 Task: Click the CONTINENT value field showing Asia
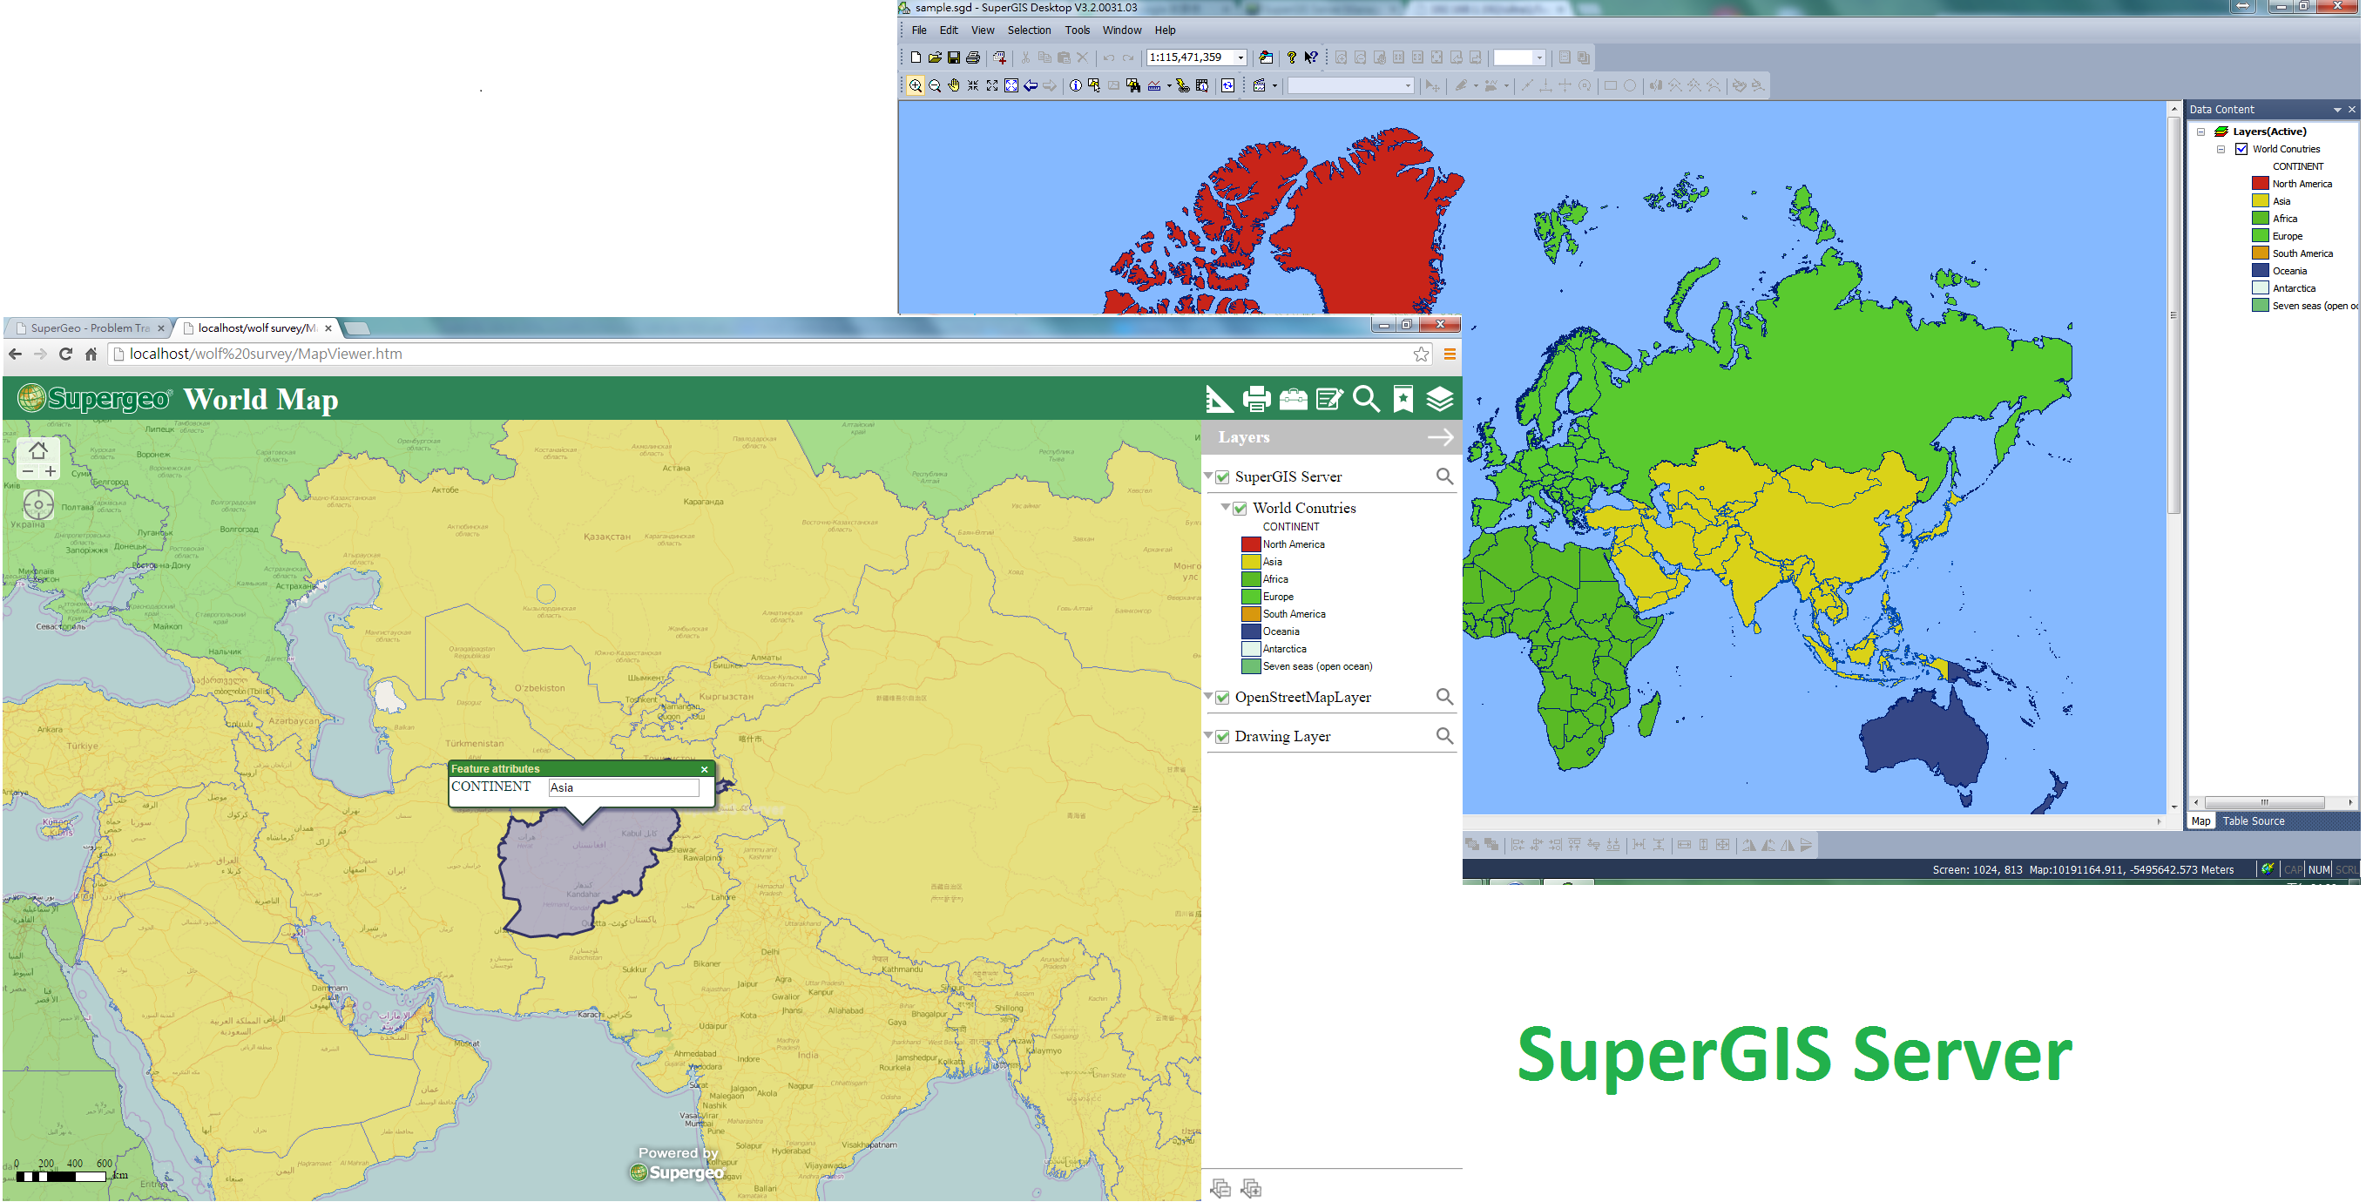(x=624, y=787)
